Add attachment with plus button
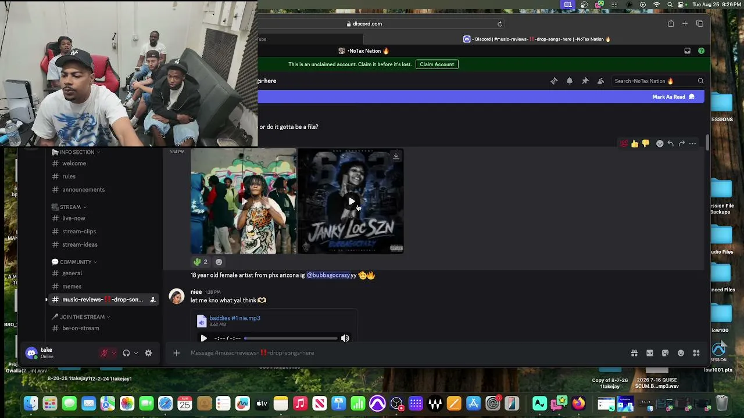 click(177, 353)
